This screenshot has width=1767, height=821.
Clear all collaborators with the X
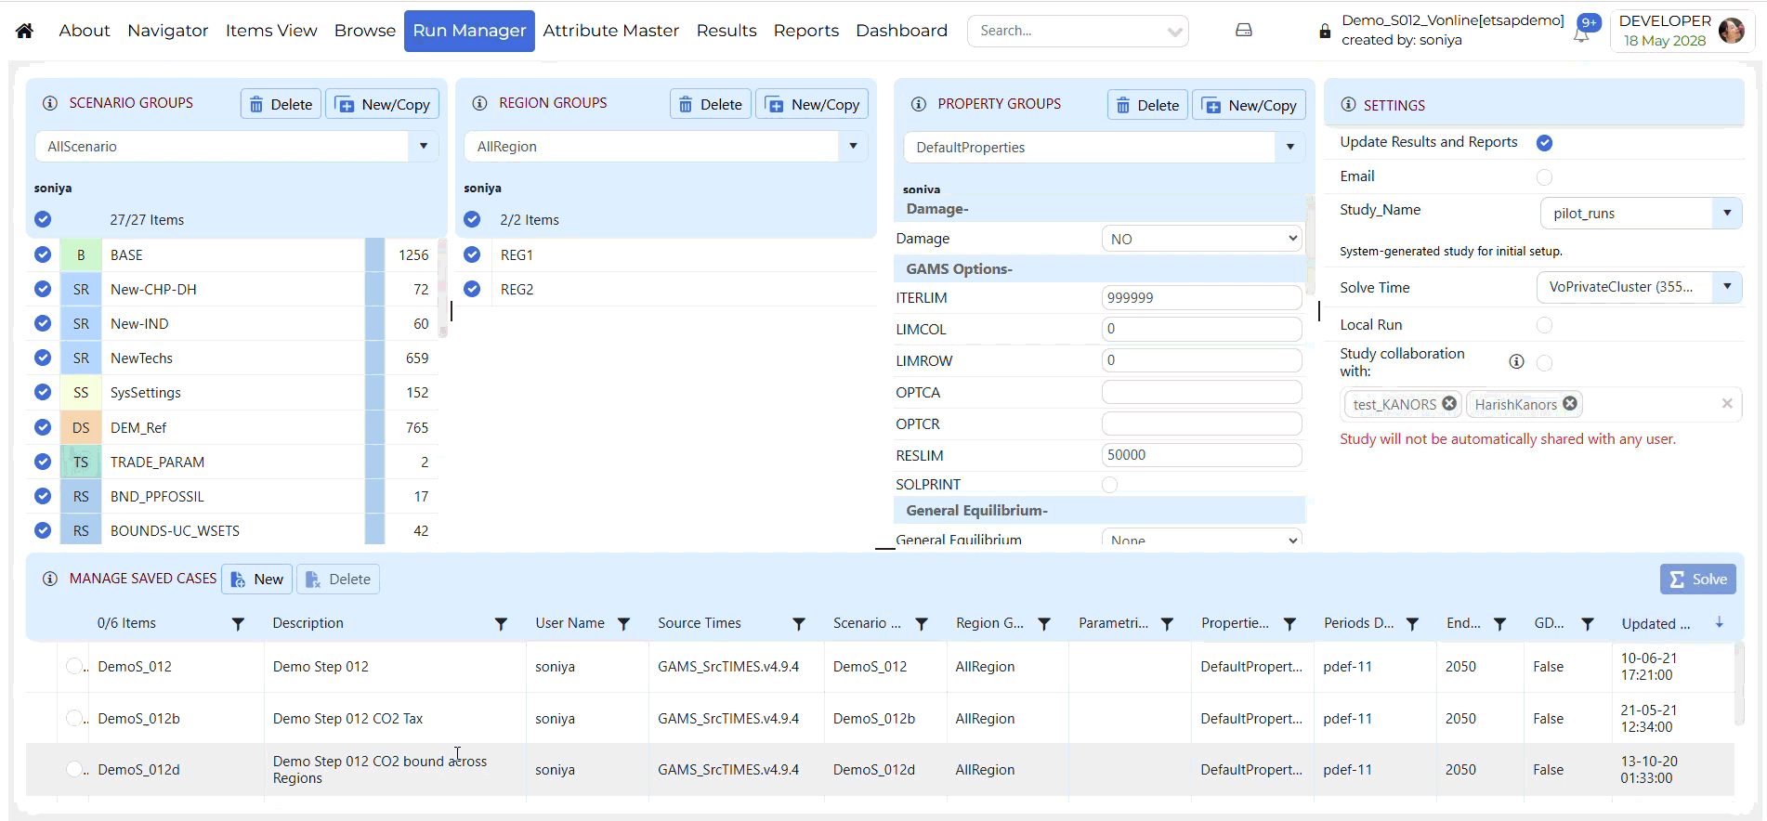click(x=1727, y=403)
